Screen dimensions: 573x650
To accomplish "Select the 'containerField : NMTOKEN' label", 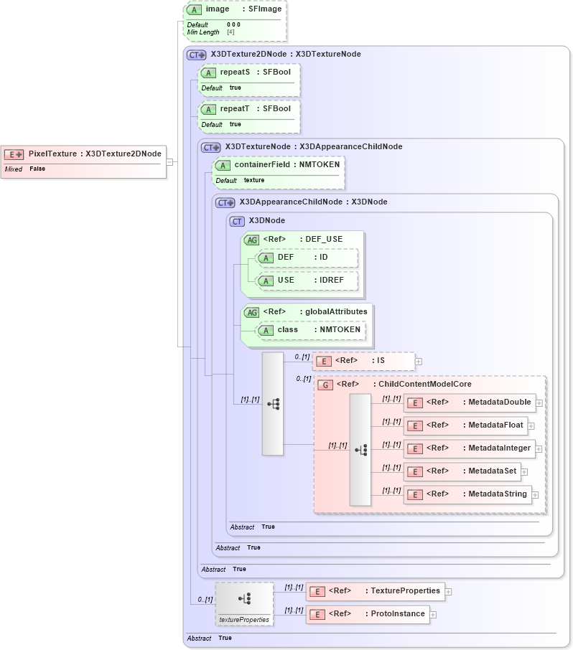I will tap(287, 164).
